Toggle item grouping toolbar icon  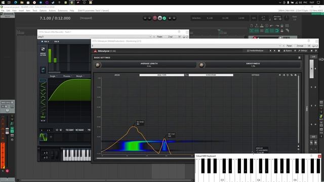257,31
